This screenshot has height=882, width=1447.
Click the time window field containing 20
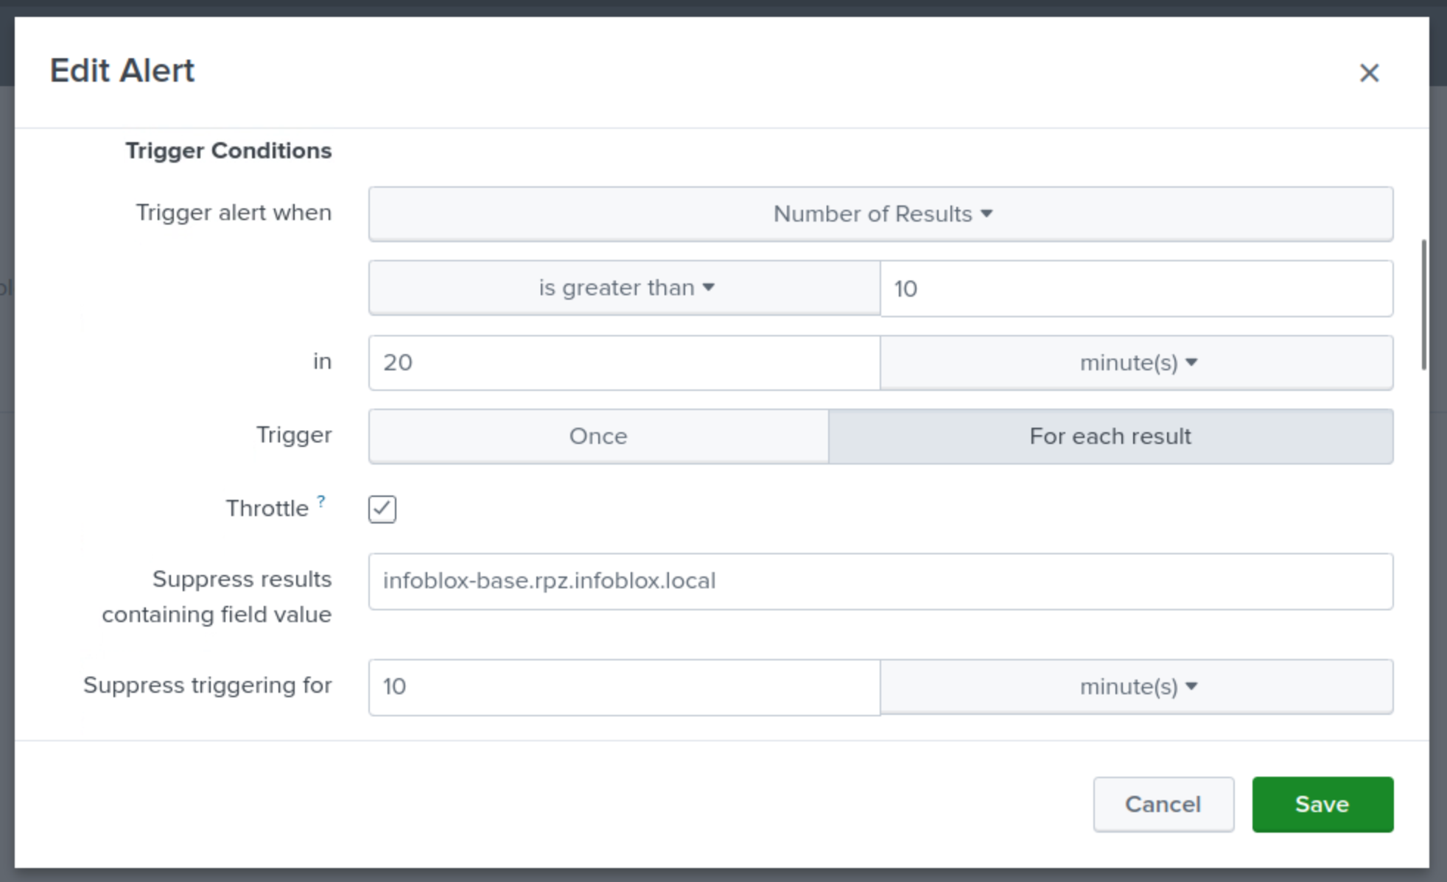tap(624, 363)
